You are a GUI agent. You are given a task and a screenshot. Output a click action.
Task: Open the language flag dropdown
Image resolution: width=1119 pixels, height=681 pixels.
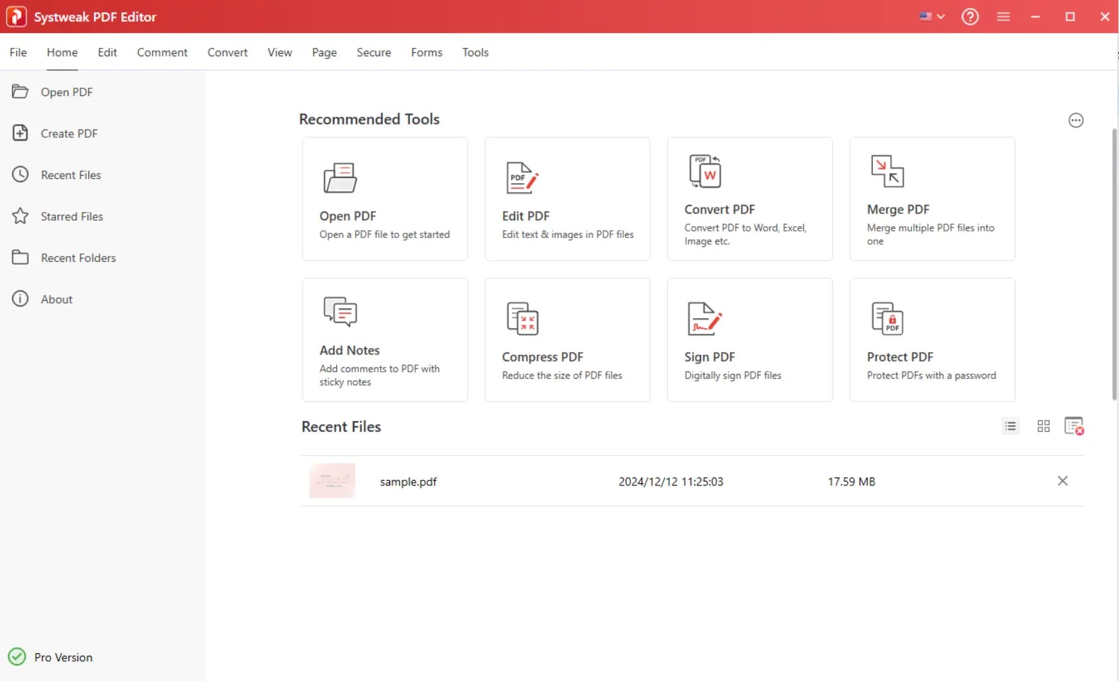pyautogui.click(x=932, y=17)
